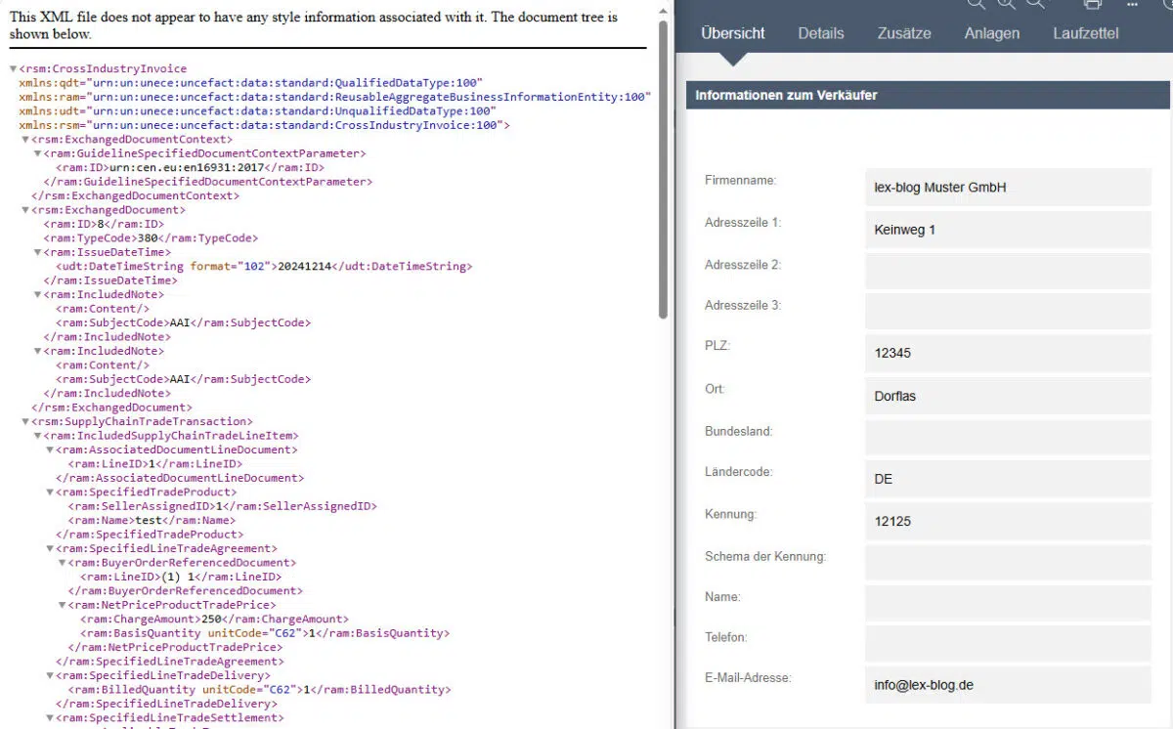The image size is (1173, 729).
Task: Click the print icon in the top toolbar
Action: click(x=1092, y=6)
